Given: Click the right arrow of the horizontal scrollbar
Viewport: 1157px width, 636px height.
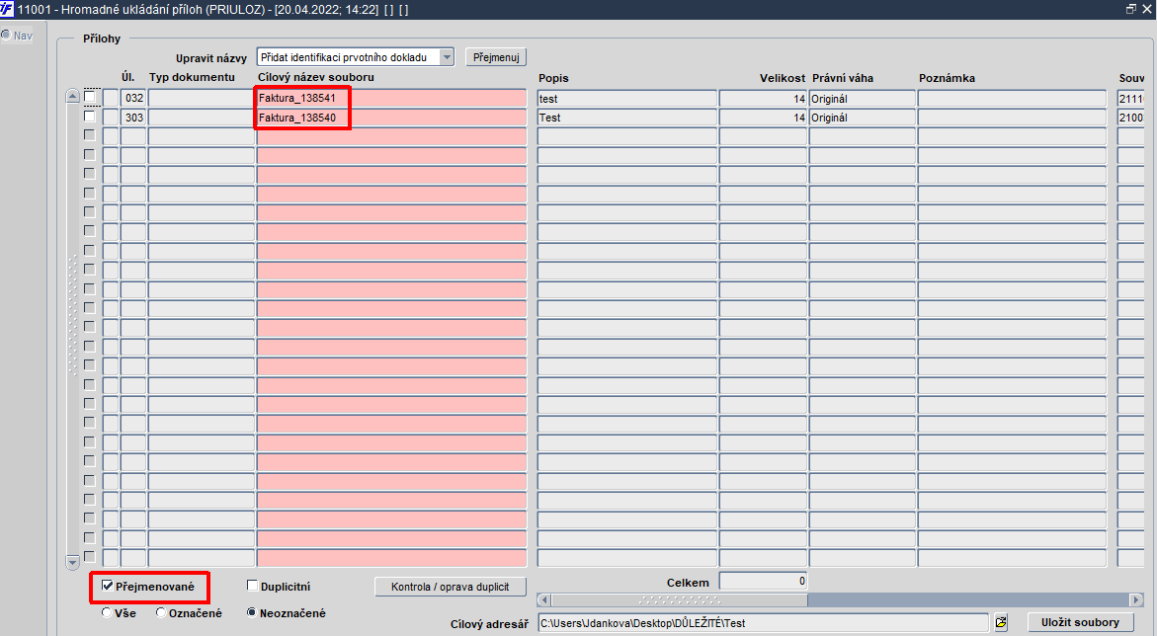Looking at the screenshot, I should click(1136, 599).
